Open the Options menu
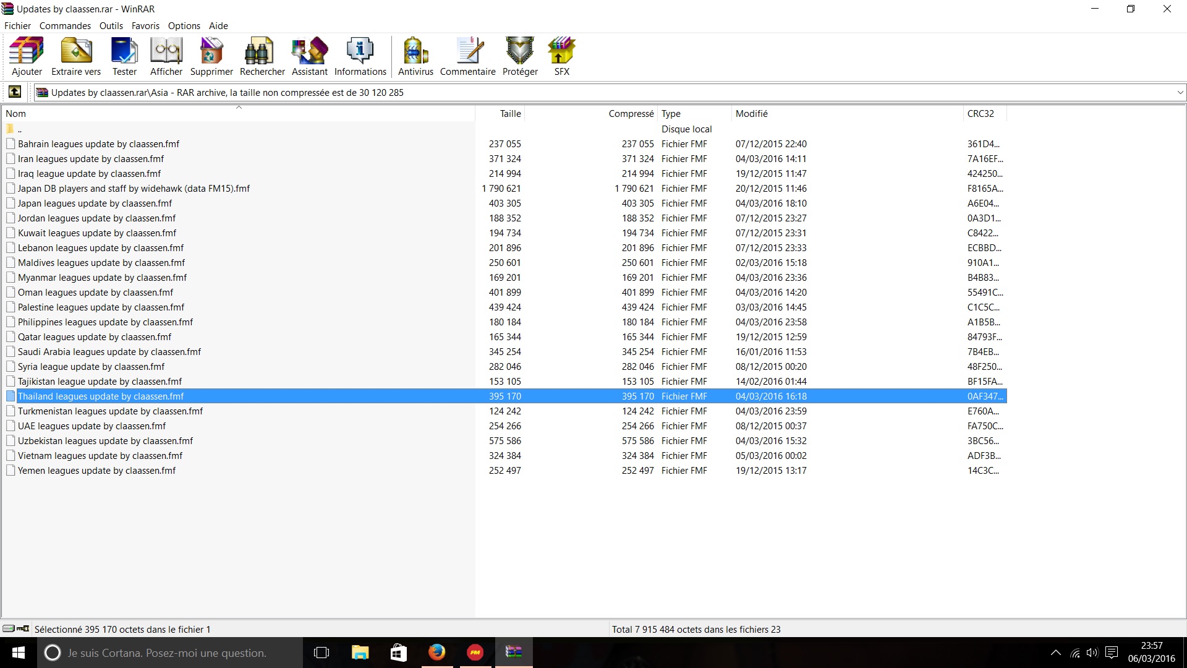Image resolution: width=1187 pixels, height=668 pixels. coord(184,25)
